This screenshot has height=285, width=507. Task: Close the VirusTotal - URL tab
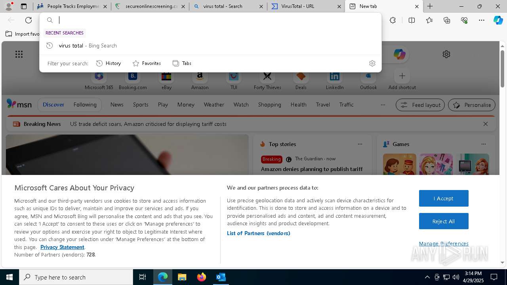pyautogui.click(x=339, y=6)
